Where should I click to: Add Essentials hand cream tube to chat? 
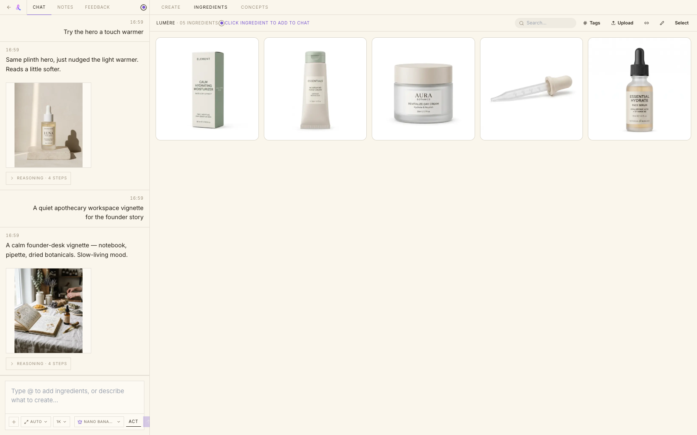click(x=315, y=89)
